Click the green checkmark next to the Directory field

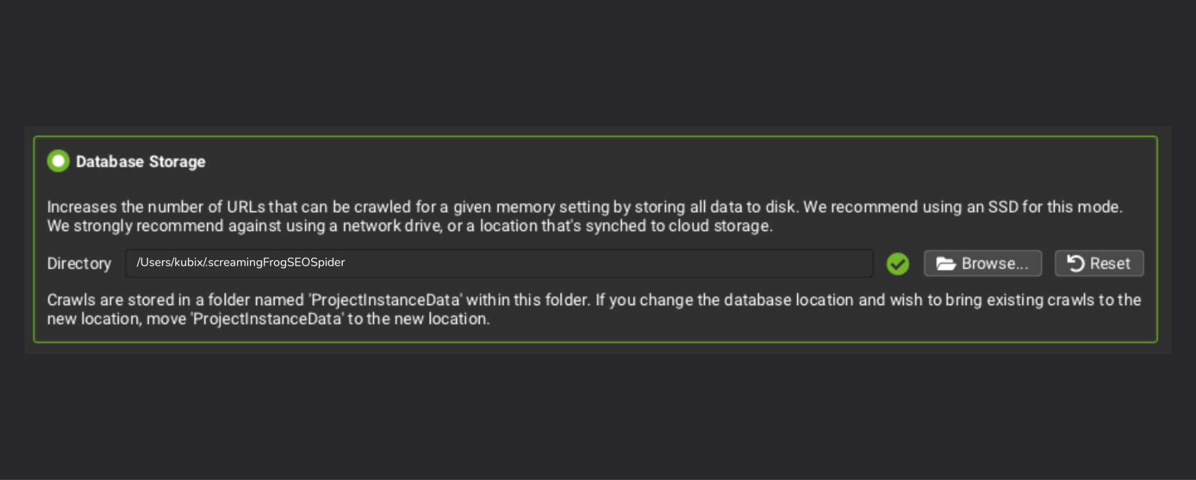pos(898,264)
